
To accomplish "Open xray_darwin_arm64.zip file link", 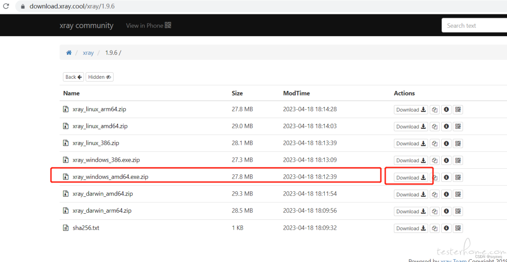I will [x=102, y=211].
